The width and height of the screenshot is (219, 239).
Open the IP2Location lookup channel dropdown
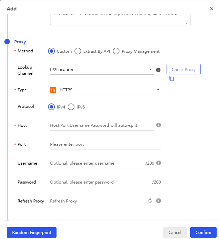point(102,70)
